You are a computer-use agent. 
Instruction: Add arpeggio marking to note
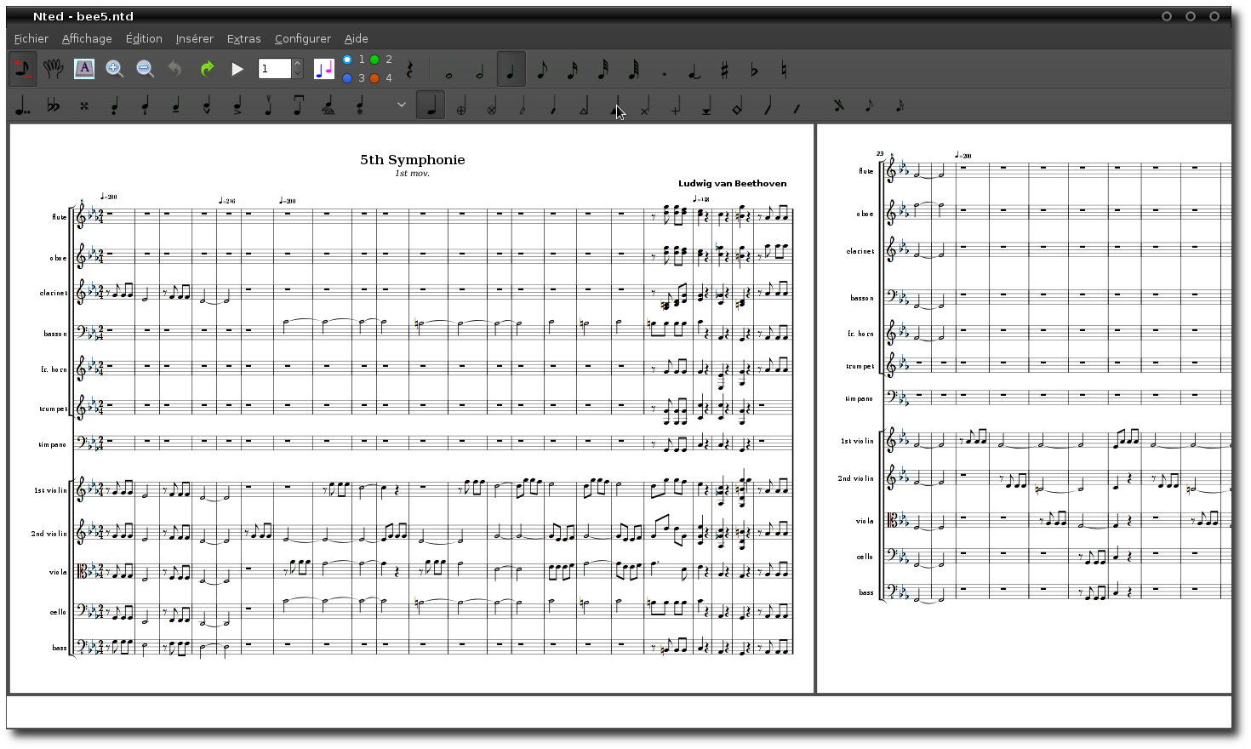pos(329,106)
